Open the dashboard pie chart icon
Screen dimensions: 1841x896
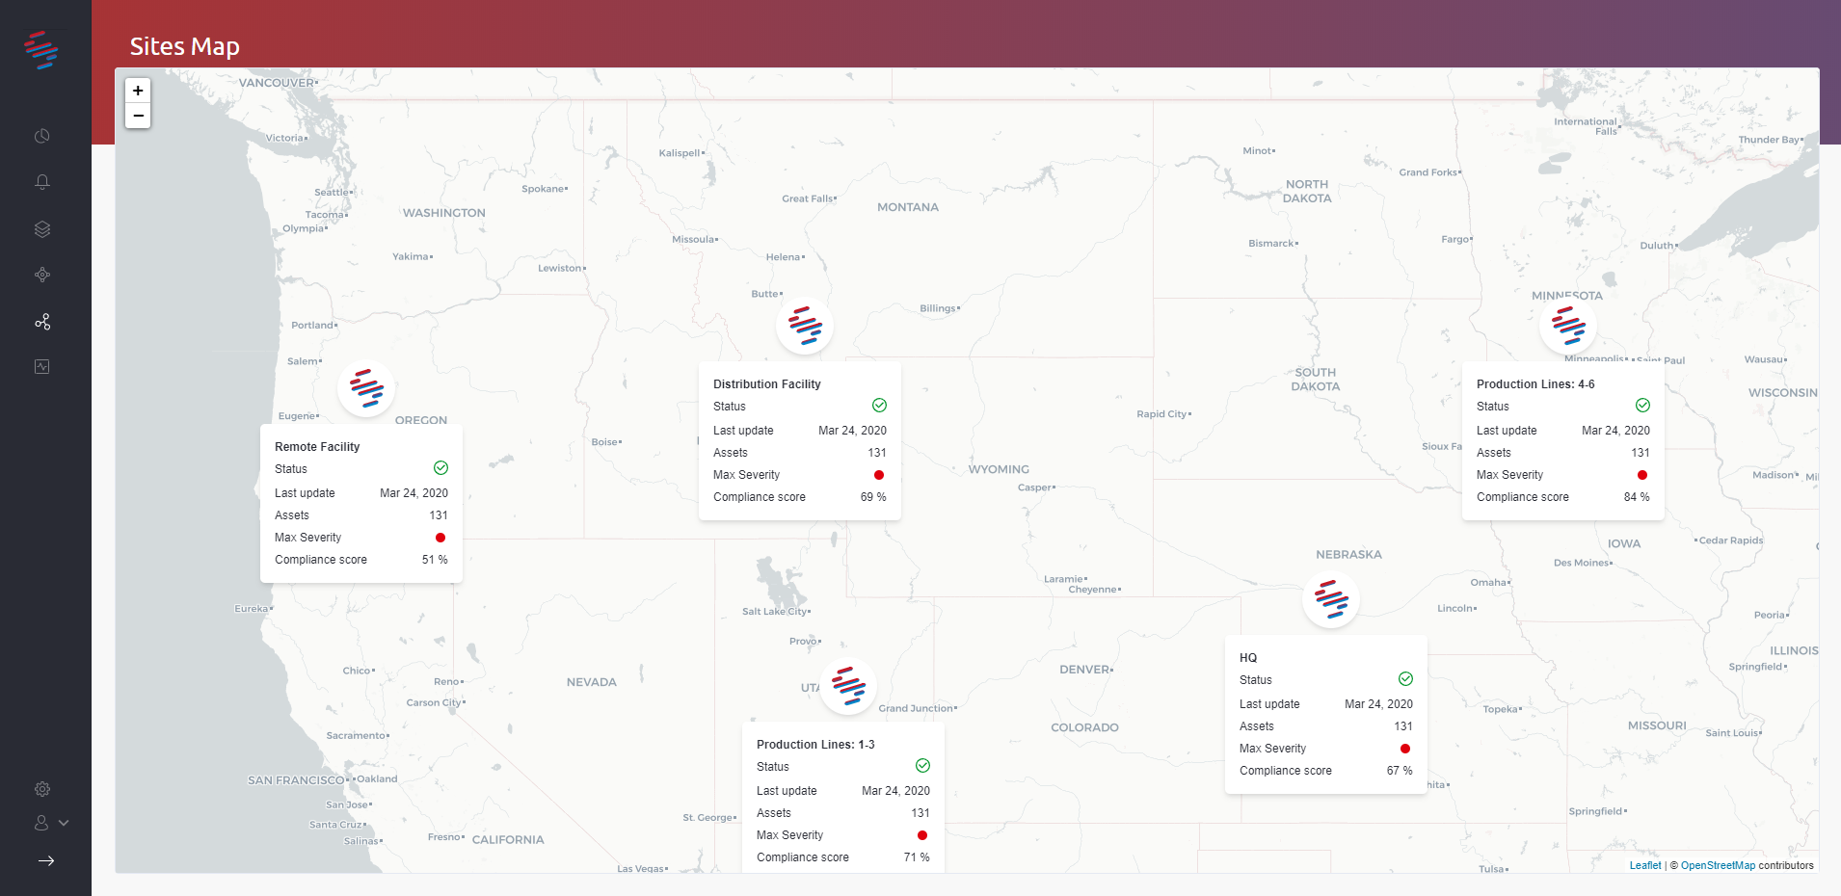42,136
